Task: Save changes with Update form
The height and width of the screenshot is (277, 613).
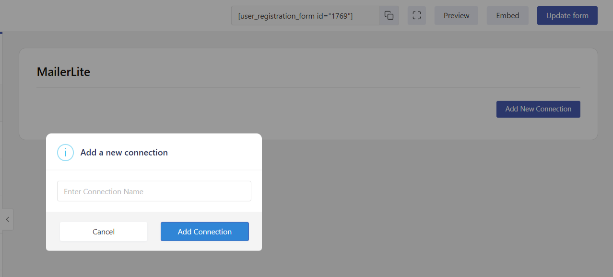Action: (x=567, y=16)
